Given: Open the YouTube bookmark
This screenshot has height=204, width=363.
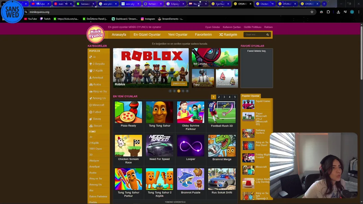Looking at the screenshot, I should point(30,19).
